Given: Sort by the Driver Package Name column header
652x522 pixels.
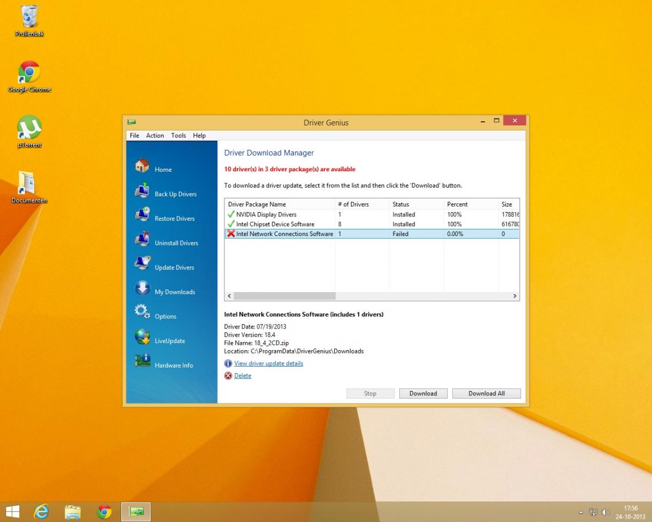Looking at the screenshot, I should point(280,204).
